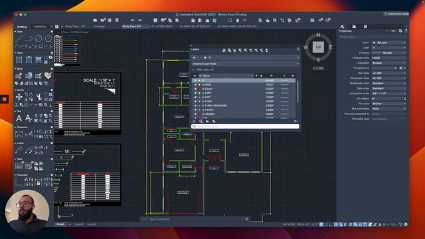This screenshot has width=425, height=239.
Task: Toggle visibility of A-DIMS layer
Action: click(195, 85)
